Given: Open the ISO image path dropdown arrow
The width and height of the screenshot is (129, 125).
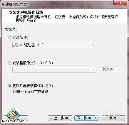Looking at the screenshot, I should (93, 70).
